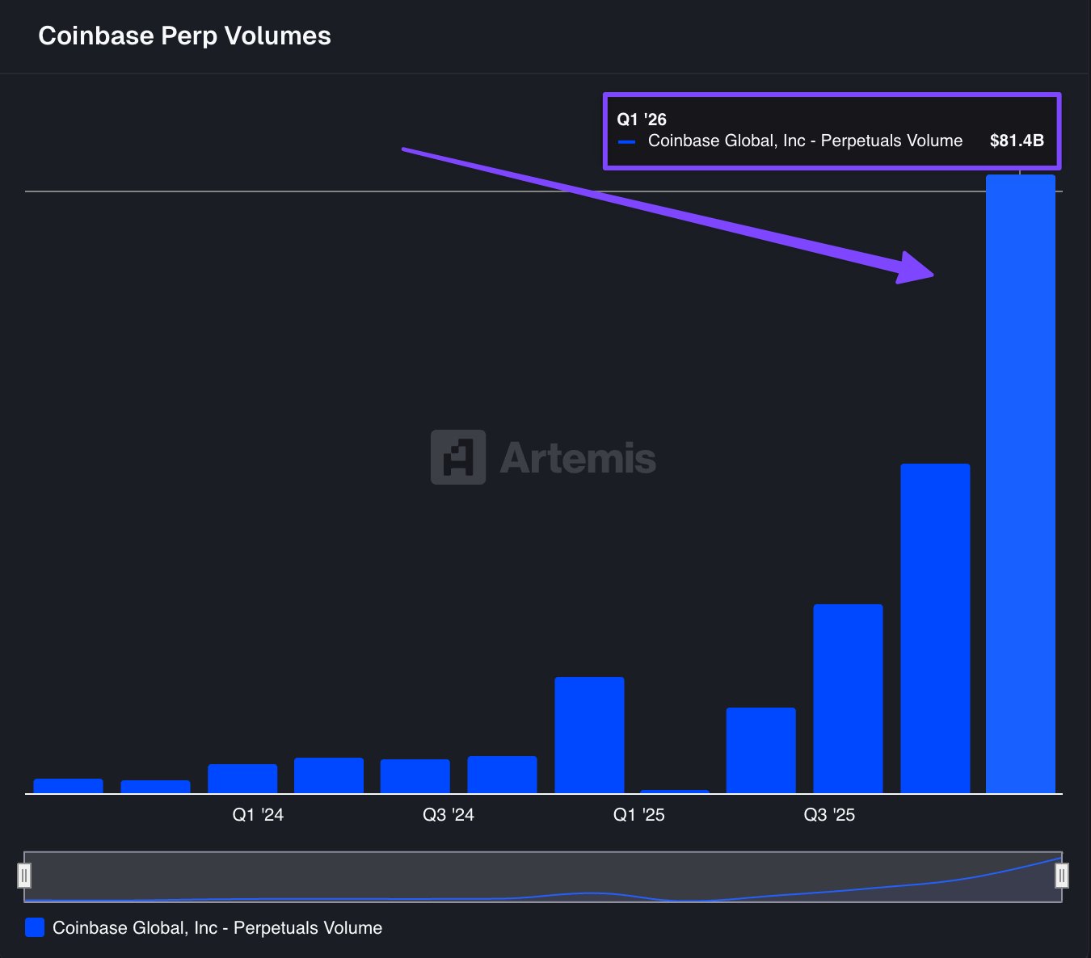1091x958 pixels.
Task: Select the tallest bar for Q1 '26
Action: pyautogui.click(x=1021, y=484)
